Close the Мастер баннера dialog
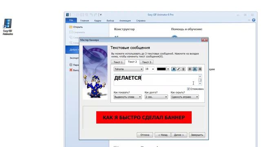The image size is (261, 147). tap(204, 40)
